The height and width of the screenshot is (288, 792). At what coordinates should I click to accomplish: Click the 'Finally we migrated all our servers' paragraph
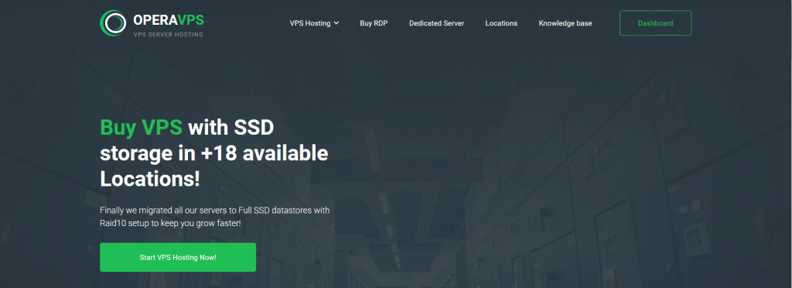click(x=215, y=216)
